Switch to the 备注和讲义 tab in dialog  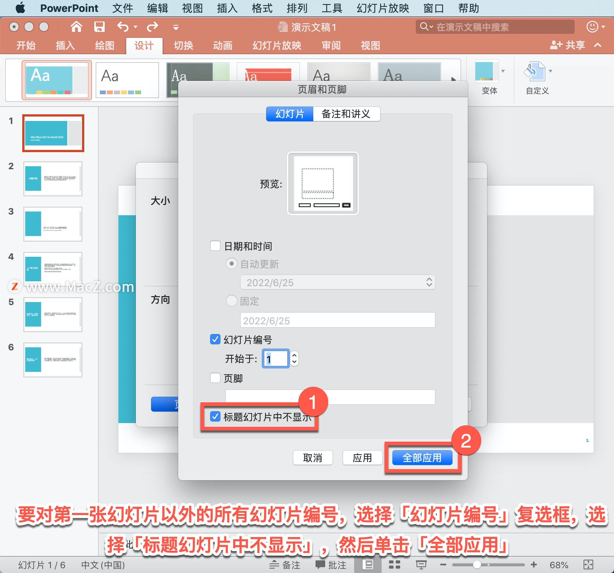[x=346, y=114]
